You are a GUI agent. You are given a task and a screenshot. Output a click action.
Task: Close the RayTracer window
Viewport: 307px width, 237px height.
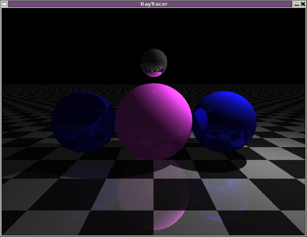click(x=303, y=4)
